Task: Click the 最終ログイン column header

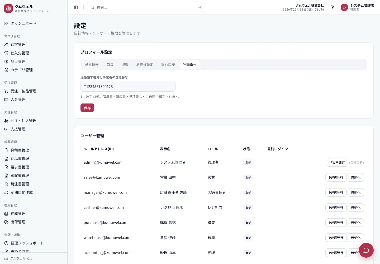Action: [278, 149]
